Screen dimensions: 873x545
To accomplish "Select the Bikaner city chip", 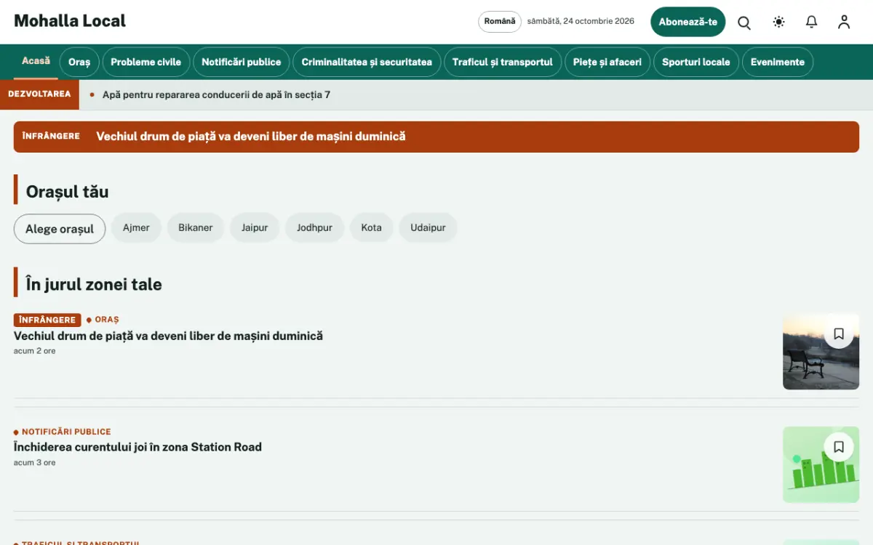I will tap(196, 227).
